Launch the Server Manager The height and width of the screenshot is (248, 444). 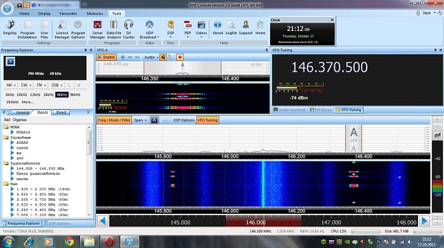[98, 29]
